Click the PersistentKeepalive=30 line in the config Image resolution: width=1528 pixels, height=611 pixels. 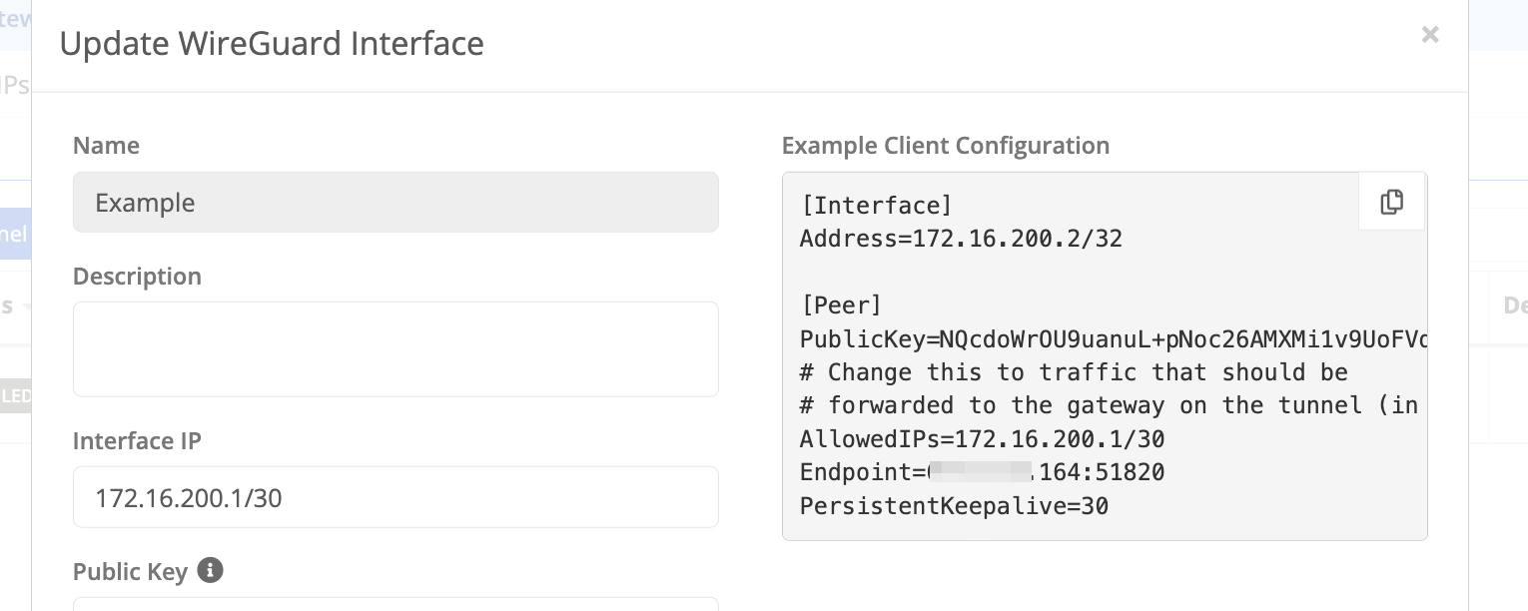point(953,506)
